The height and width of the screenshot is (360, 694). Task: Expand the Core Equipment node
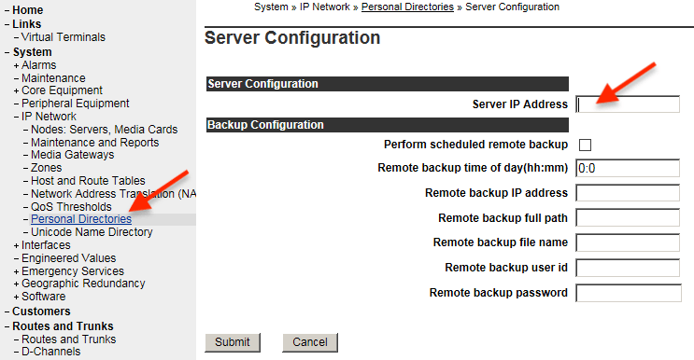(x=17, y=90)
